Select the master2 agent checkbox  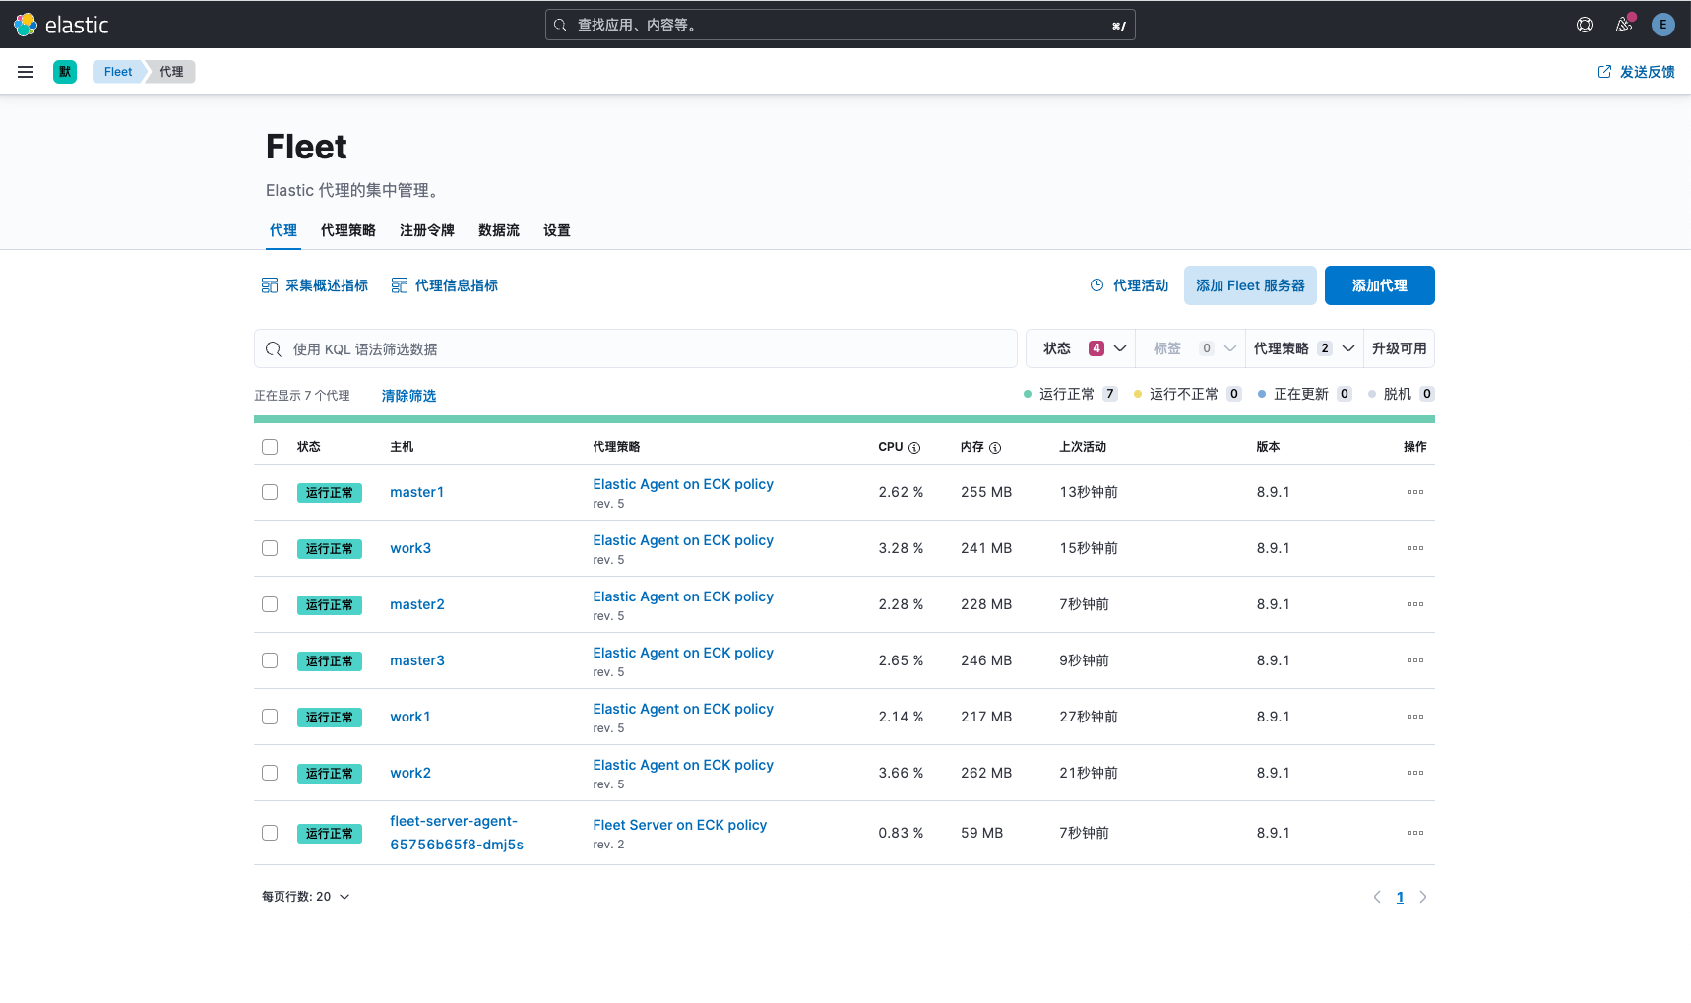[270, 604]
